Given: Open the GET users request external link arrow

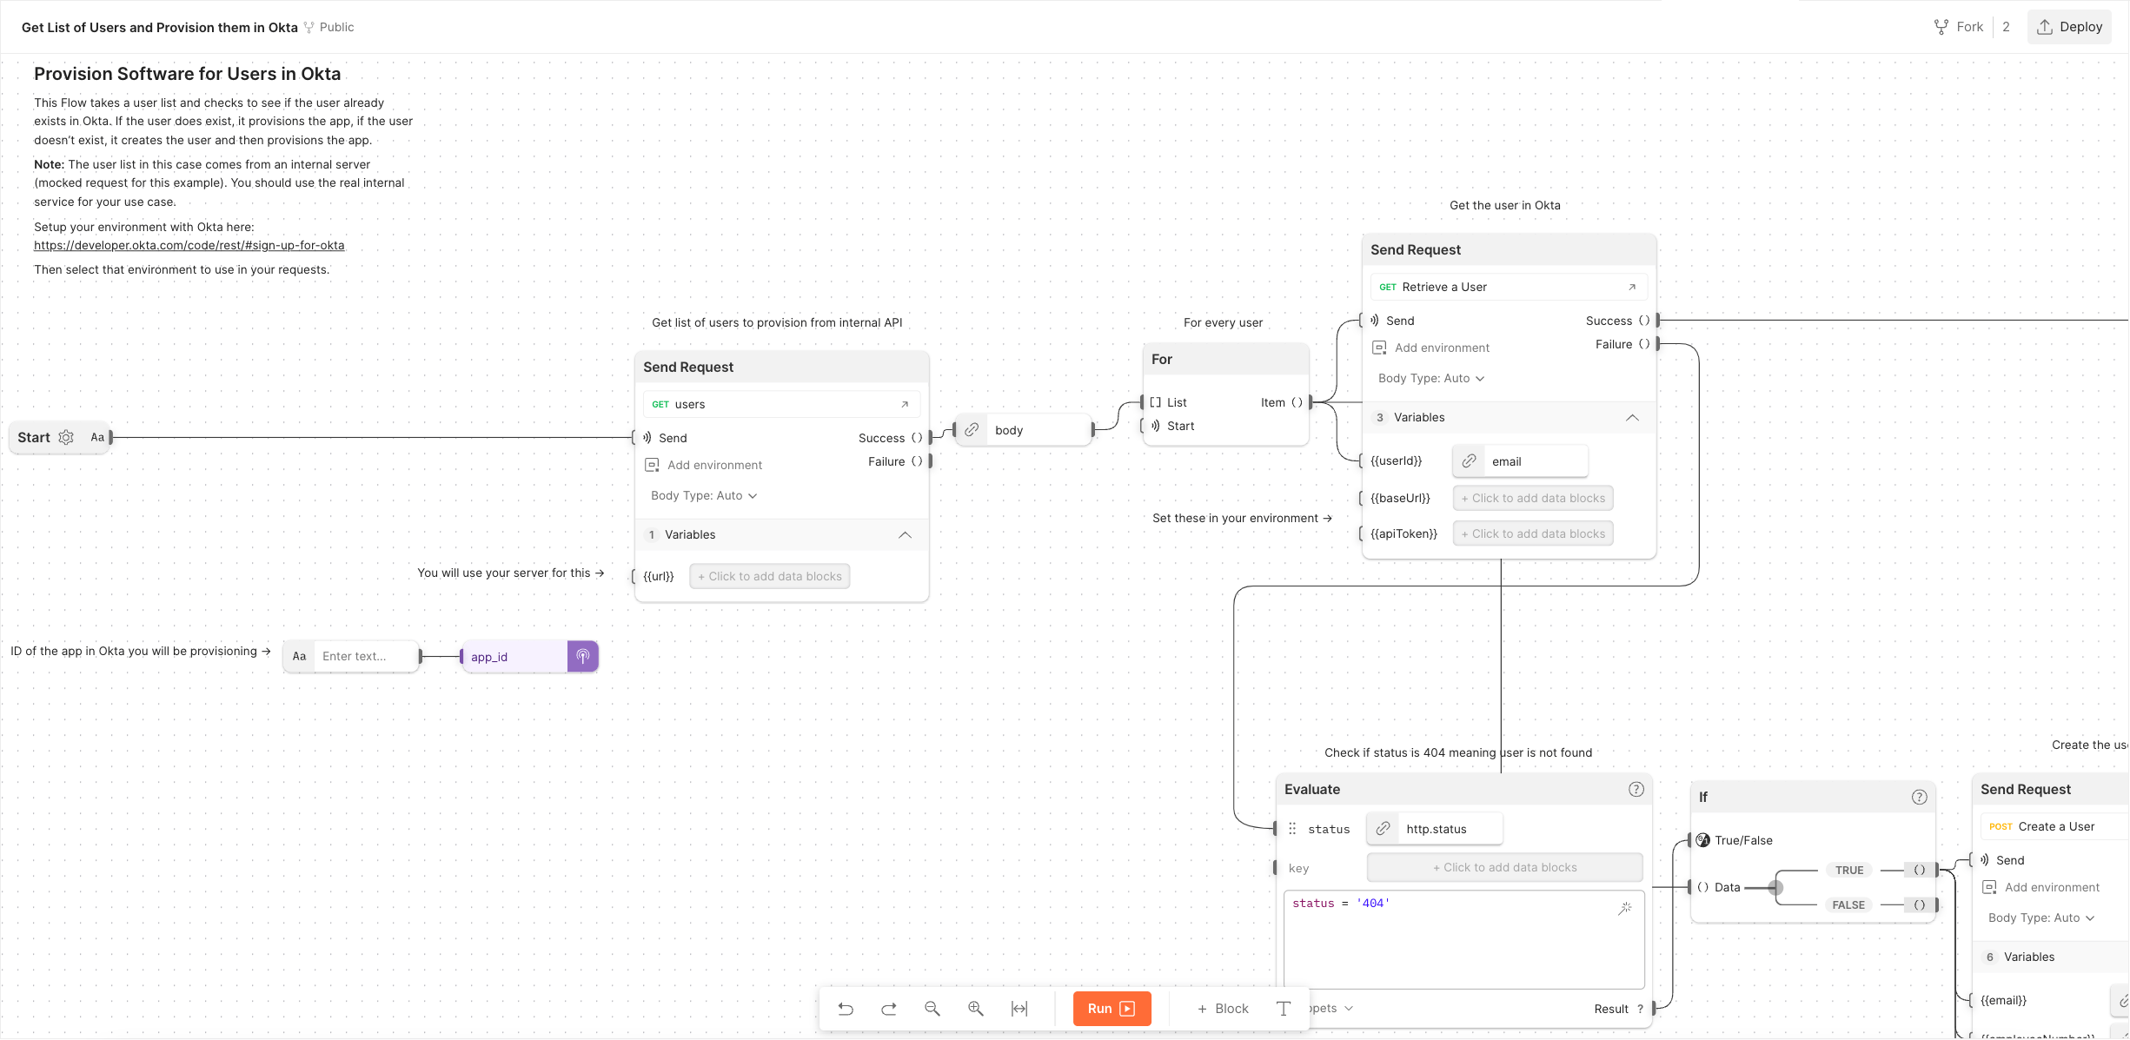Looking at the screenshot, I should click(905, 405).
